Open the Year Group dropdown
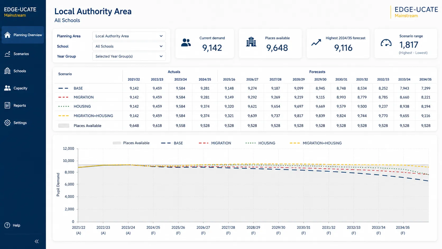Image resolution: width=442 pixels, height=249 pixels. pos(129,56)
